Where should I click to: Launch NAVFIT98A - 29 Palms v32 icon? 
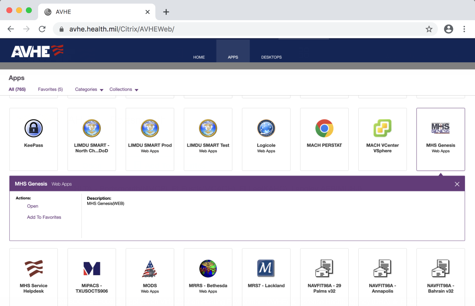325,268
